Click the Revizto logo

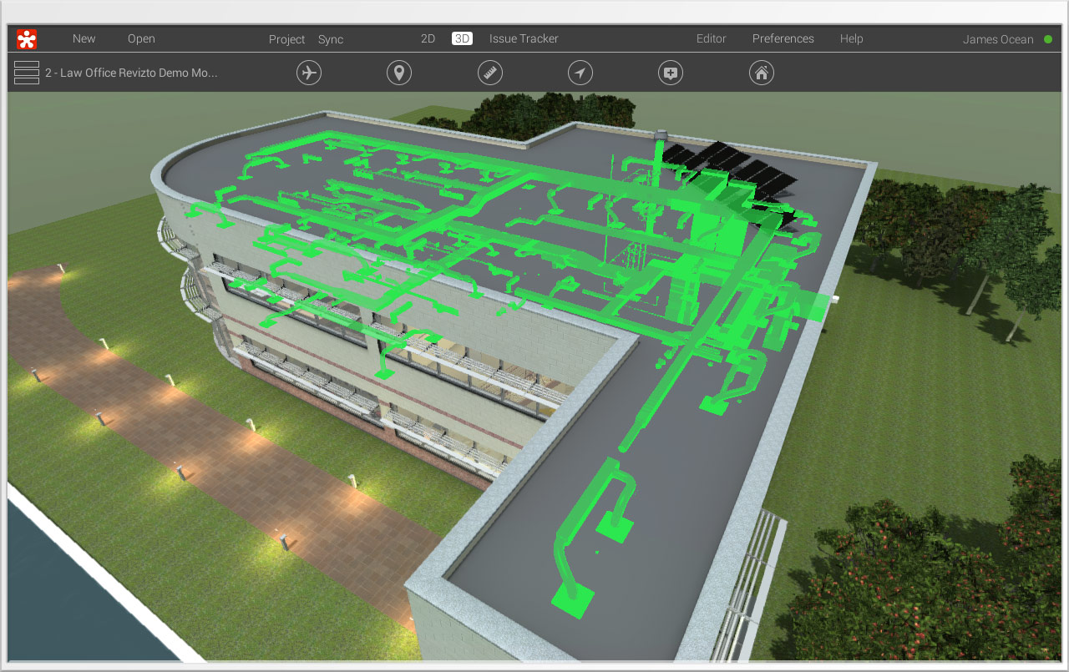point(25,38)
